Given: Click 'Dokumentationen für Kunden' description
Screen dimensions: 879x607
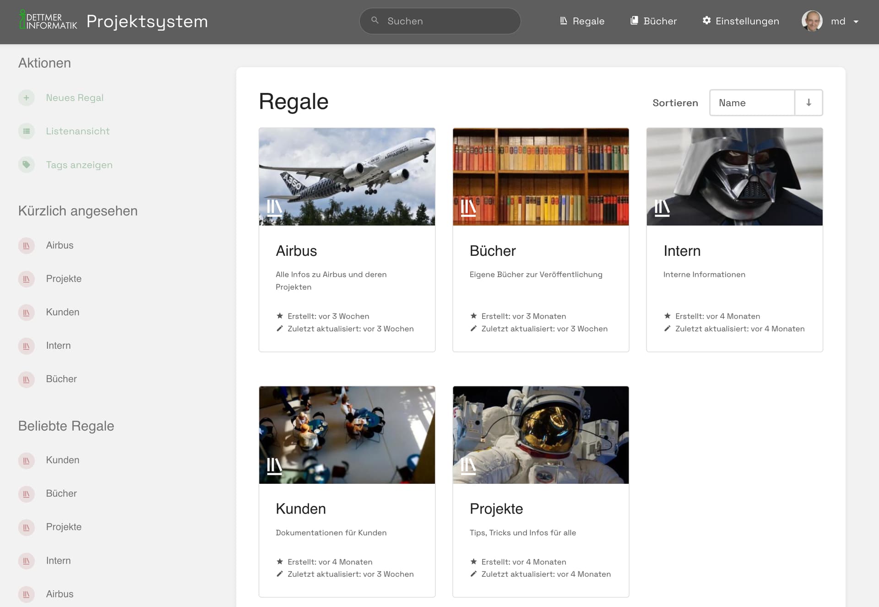Looking at the screenshot, I should tap(331, 533).
